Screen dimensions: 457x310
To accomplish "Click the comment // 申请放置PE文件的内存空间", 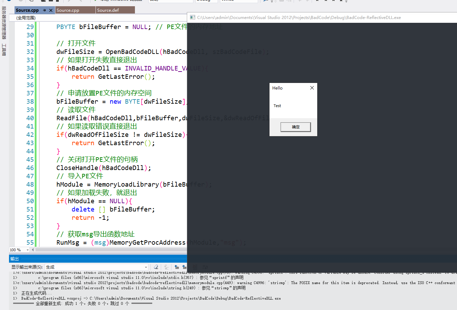I will click(x=104, y=93).
